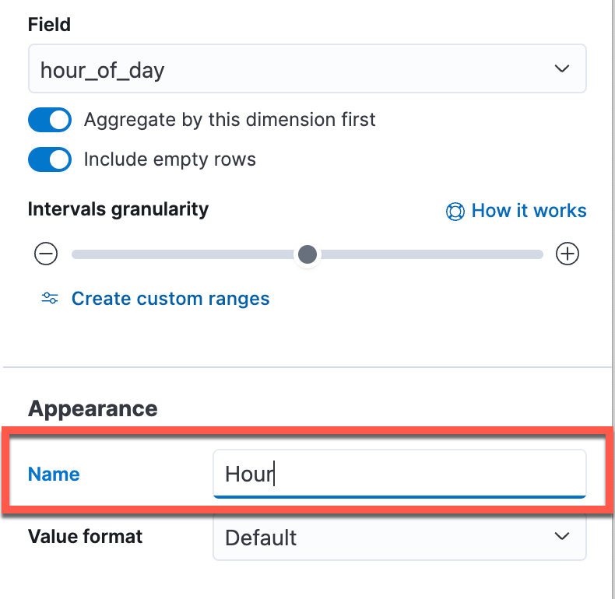Open the How it works link
615x599 pixels.
click(x=529, y=211)
